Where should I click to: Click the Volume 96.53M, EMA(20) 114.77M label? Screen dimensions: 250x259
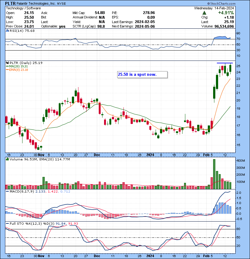coord(40,159)
